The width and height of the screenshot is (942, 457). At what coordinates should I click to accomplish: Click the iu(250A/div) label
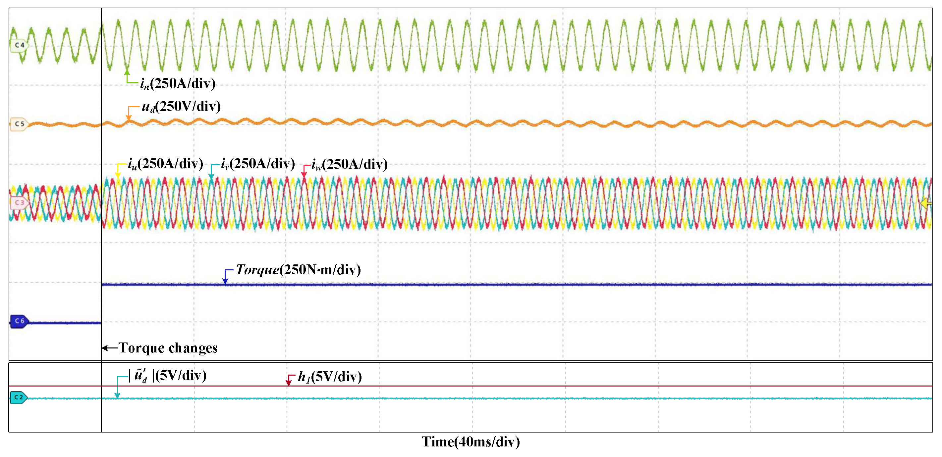166,164
